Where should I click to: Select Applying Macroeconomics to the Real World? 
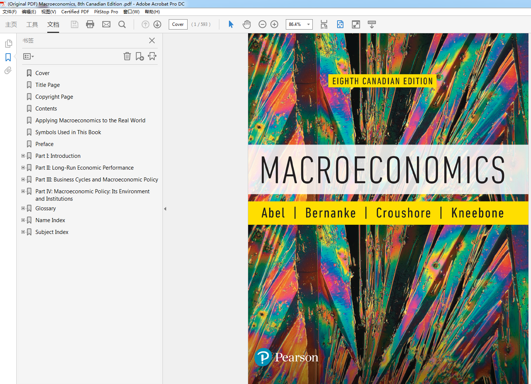coord(90,120)
